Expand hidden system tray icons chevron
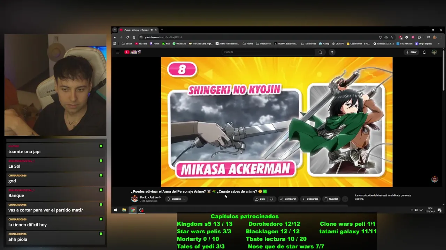 click(412, 210)
